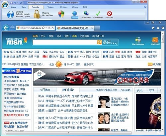Image resolution: width=166 pixels, height=136 pixels.
Task: Click the forward navigation arrow
Action: coord(12,28)
